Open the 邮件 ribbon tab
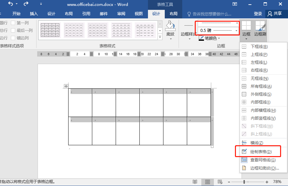Viewport: 288px width, 186px height. pyautogui.click(x=104, y=14)
